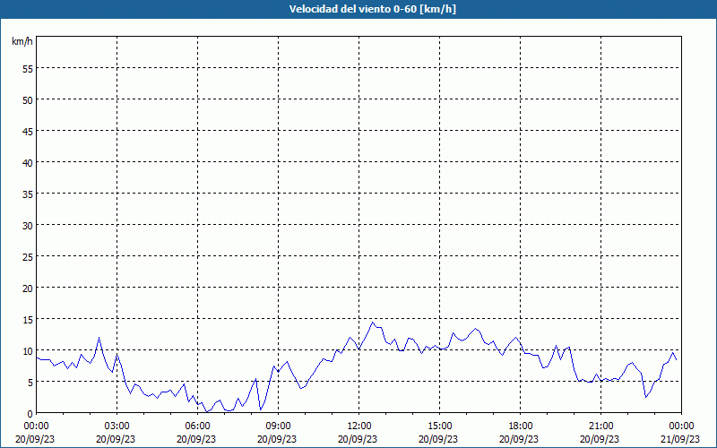Click the y-axis label 40
The height and width of the screenshot is (448, 717).
(28, 163)
